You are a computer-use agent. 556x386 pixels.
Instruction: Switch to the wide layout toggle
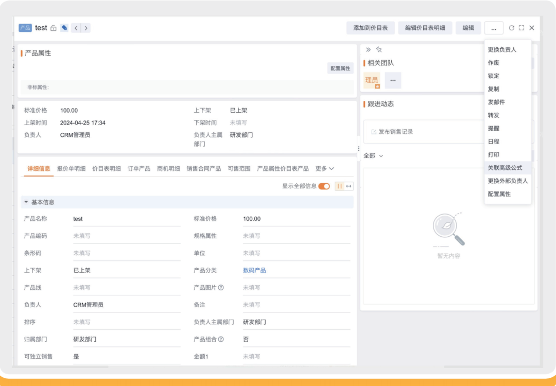click(x=349, y=186)
